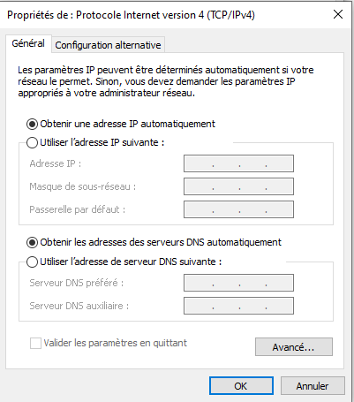Click last octet of Passerelle par défaut field
The width and height of the screenshot is (354, 402).
[x=279, y=209]
